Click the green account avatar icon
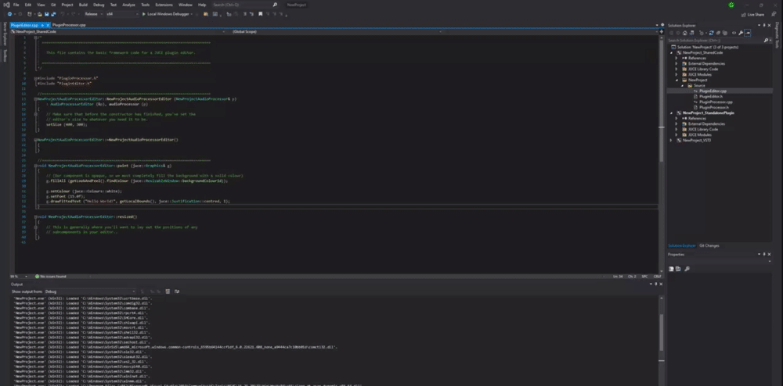The height and width of the screenshot is (386, 783). tap(731, 5)
